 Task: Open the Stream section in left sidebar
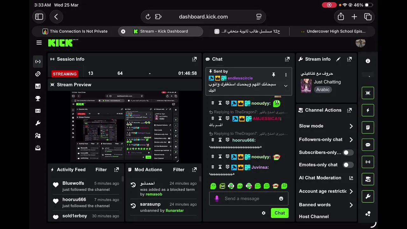(38, 61)
